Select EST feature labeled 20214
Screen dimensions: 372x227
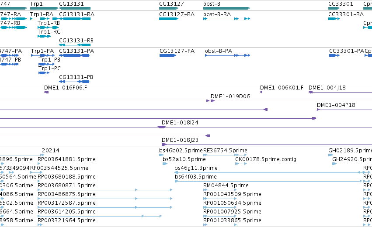(x=22, y=155)
